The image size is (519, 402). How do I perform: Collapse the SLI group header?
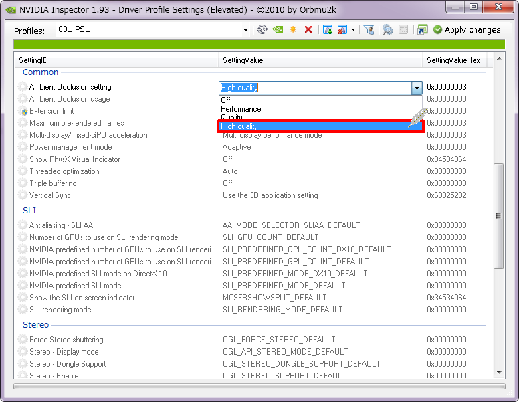(x=29, y=211)
